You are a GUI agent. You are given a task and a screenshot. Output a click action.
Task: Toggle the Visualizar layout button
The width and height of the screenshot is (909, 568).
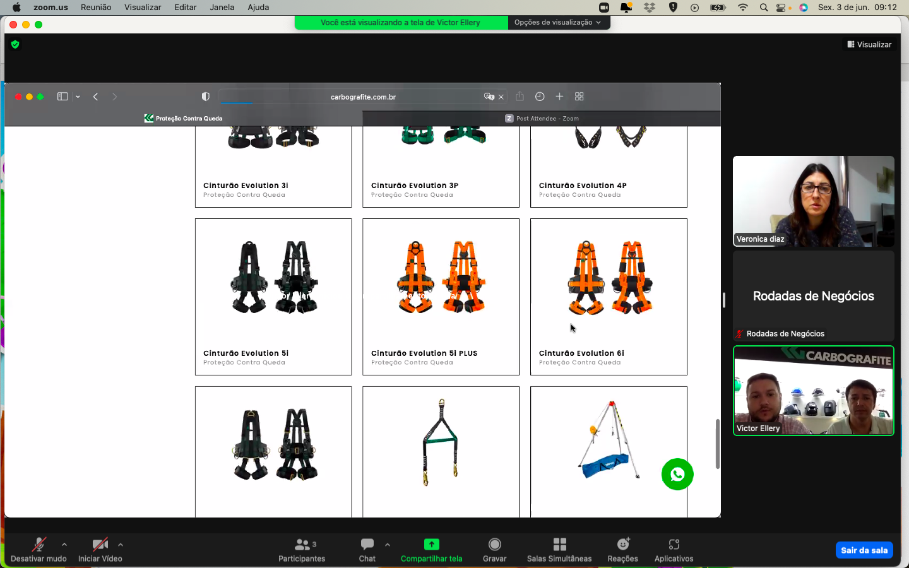click(869, 44)
